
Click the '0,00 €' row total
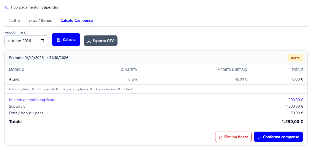297,79
